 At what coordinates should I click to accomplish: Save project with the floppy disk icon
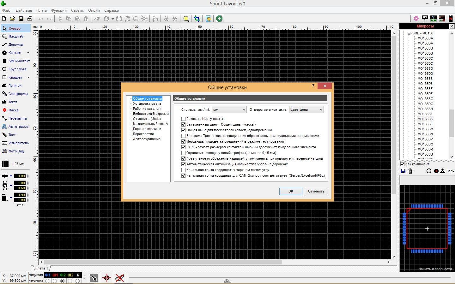click(x=21, y=19)
